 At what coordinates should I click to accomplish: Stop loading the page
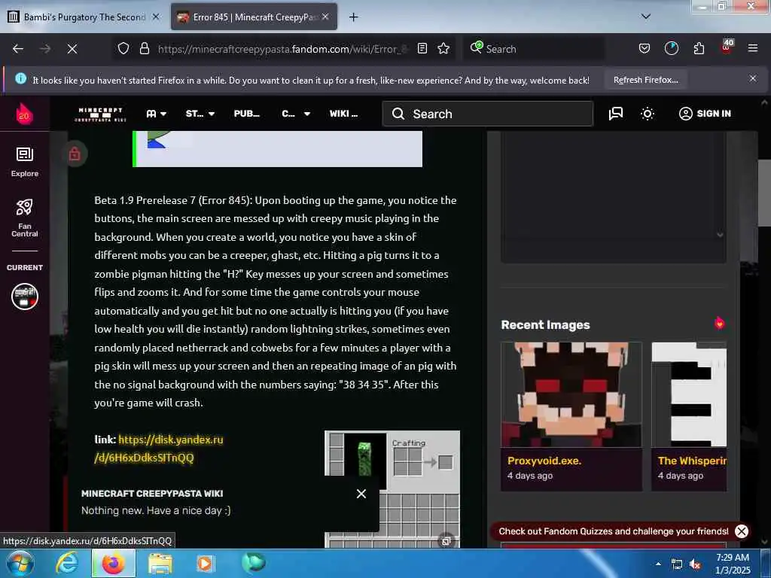click(x=72, y=49)
